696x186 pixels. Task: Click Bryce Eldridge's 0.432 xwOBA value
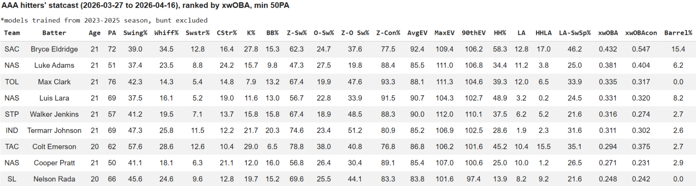(608, 49)
